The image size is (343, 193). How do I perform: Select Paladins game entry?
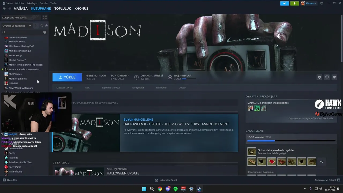tap(13, 158)
